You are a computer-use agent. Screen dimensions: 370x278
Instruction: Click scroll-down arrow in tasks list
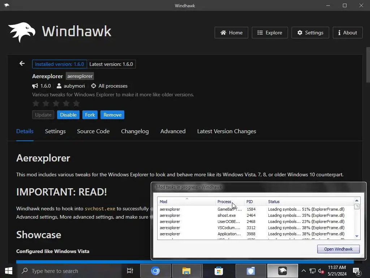(357, 236)
